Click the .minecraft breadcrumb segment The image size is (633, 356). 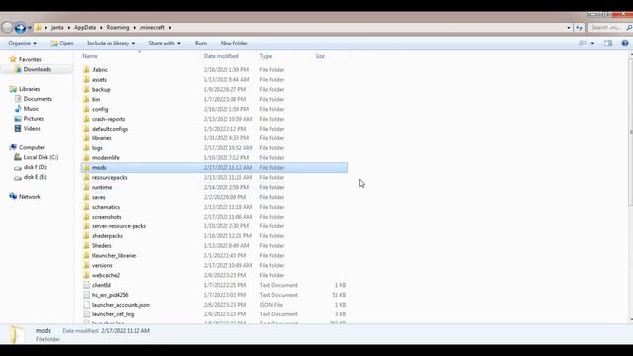click(x=152, y=27)
